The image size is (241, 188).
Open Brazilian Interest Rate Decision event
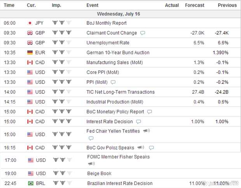pyautogui.click(x=120, y=183)
